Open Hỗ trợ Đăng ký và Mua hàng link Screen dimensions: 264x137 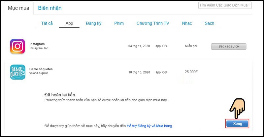(149, 126)
